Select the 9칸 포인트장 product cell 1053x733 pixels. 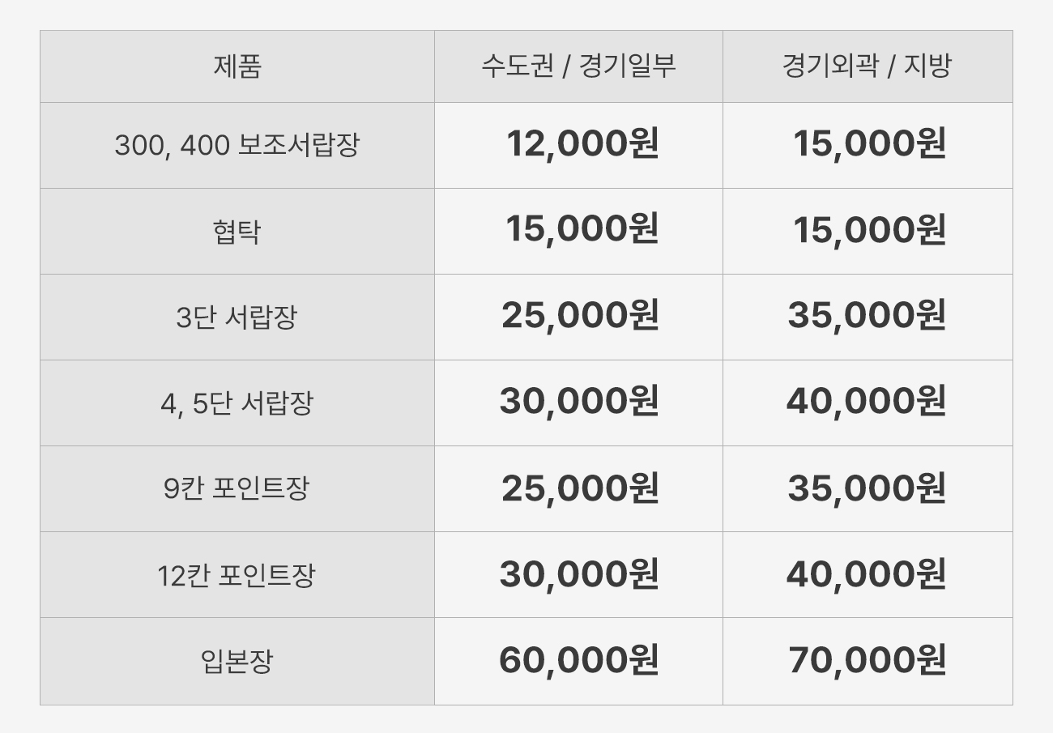[237, 489]
